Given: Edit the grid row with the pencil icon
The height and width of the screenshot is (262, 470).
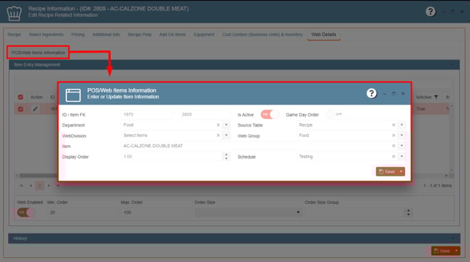Looking at the screenshot, I should click(x=35, y=109).
